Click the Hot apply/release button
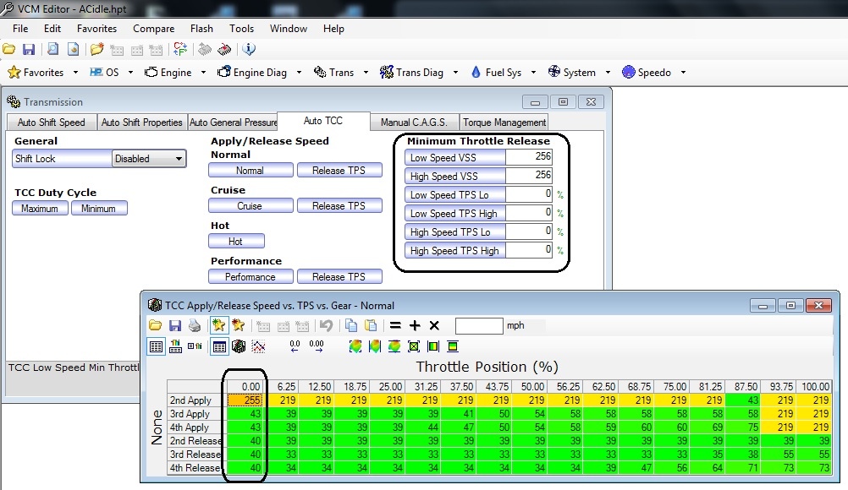Screen dimensions: 848x490 click(236, 242)
